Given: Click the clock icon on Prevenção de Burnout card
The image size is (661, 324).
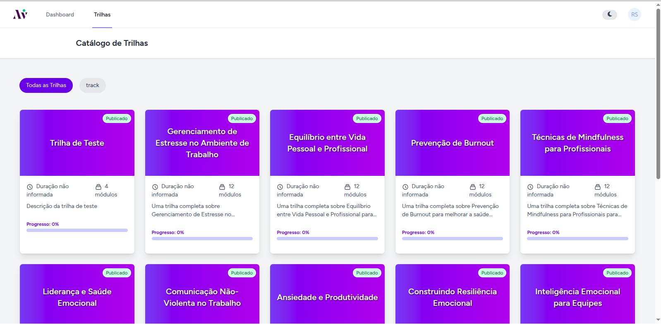Looking at the screenshot, I should pyautogui.click(x=405, y=187).
